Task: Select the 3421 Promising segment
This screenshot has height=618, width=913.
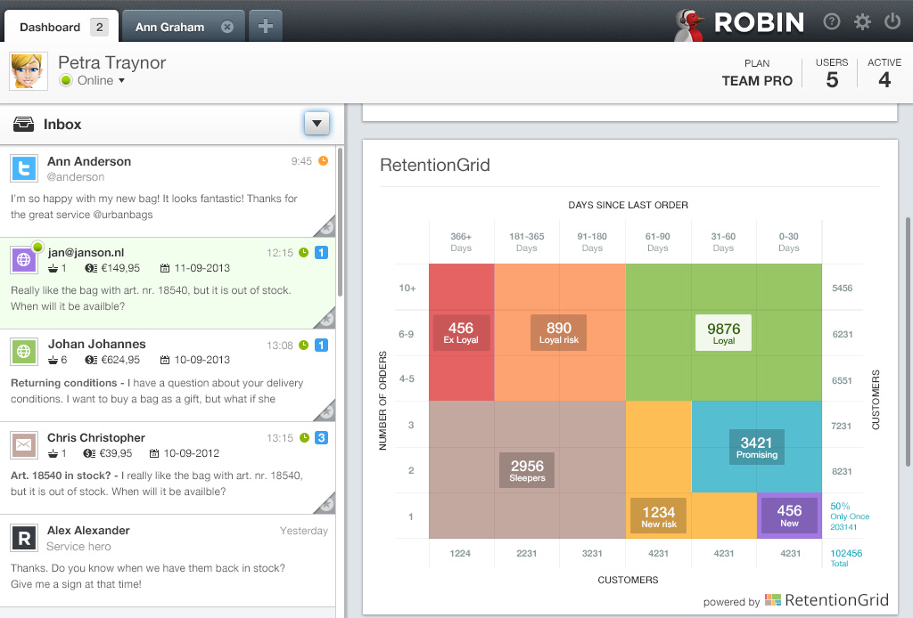Action: tap(756, 447)
